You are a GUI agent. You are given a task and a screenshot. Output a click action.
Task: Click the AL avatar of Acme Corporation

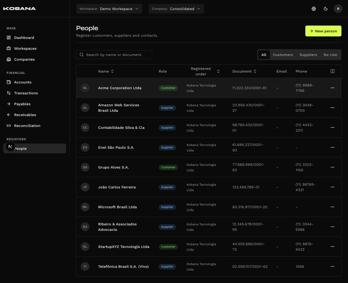point(85,88)
